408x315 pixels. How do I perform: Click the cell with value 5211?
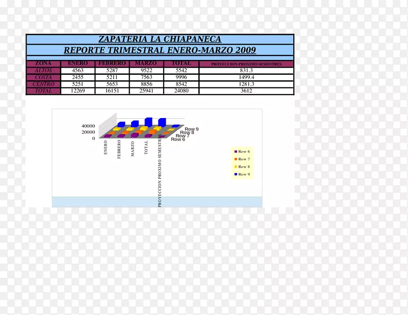pos(112,77)
